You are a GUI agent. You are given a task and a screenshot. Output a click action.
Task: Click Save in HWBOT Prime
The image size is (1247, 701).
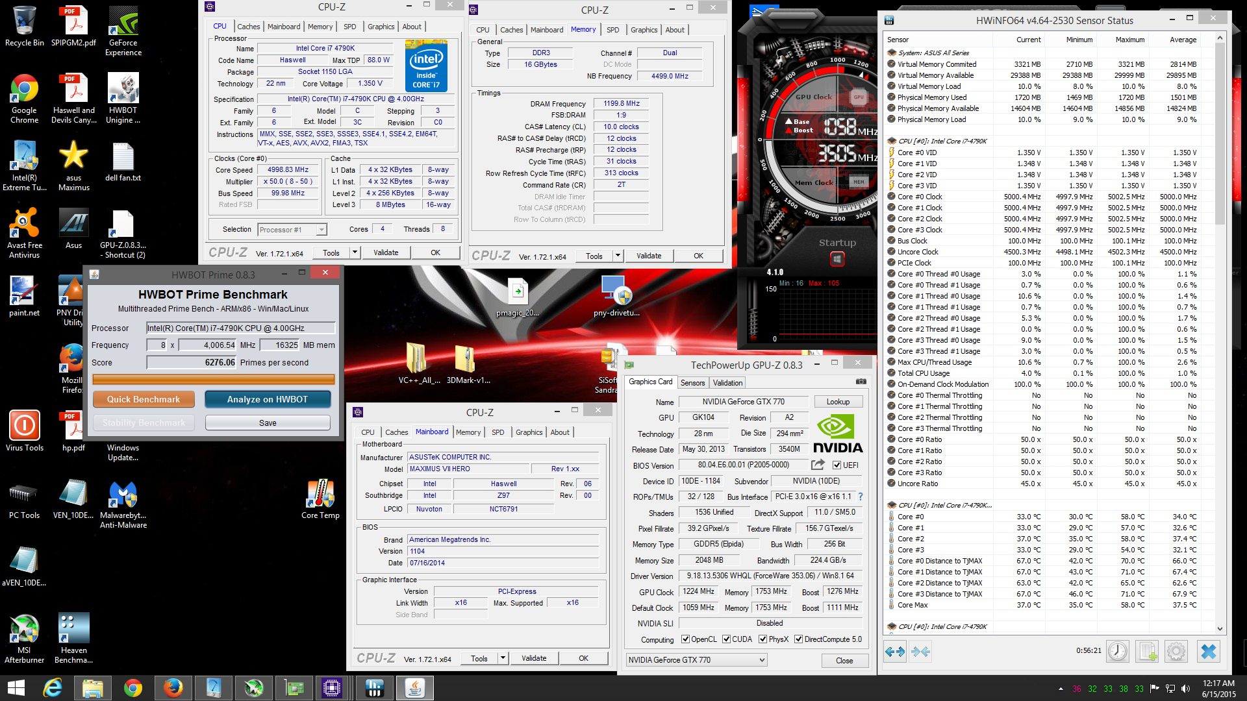(268, 423)
